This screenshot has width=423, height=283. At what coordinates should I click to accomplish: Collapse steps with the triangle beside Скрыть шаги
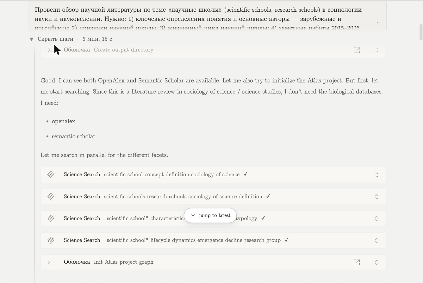point(31,39)
